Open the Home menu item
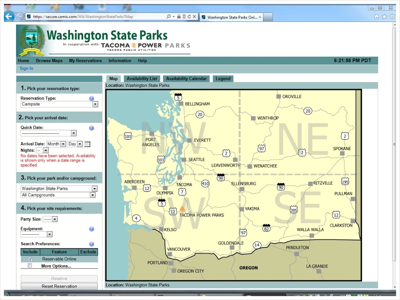The width and height of the screenshot is (400, 300). (23, 61)
